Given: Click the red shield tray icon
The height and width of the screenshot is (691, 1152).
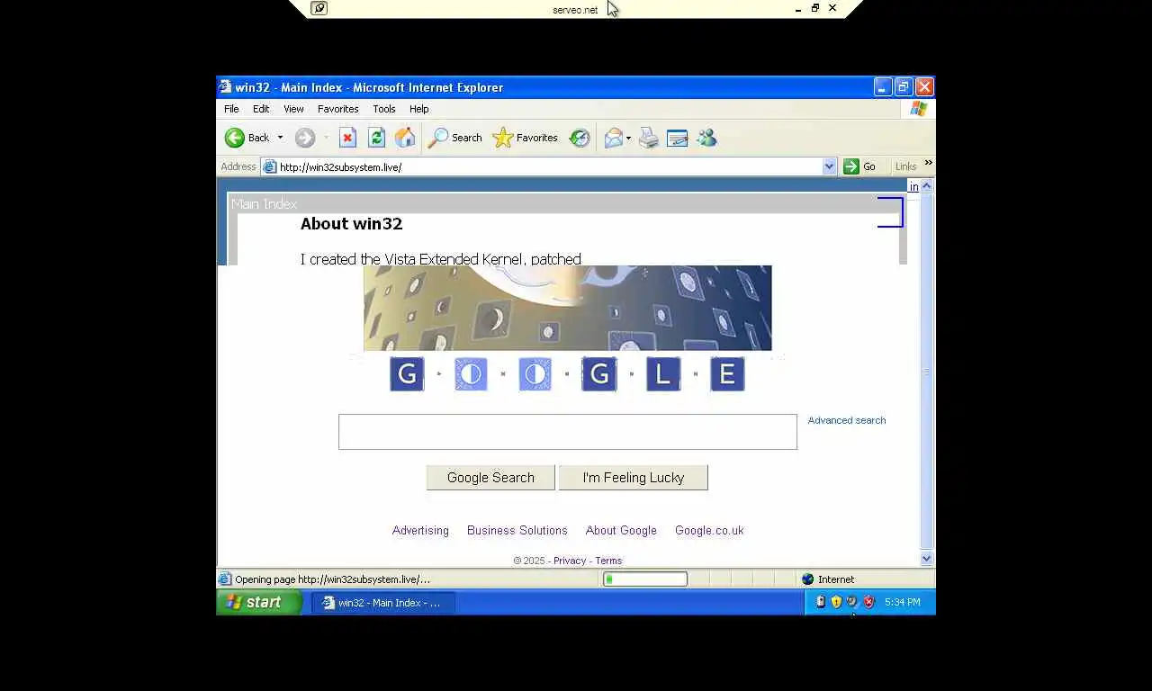Looking at the screenshot, I should (x=868, y=602).
